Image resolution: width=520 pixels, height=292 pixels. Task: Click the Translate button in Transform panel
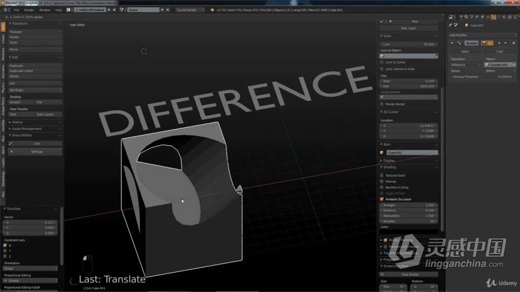point(35,32)
